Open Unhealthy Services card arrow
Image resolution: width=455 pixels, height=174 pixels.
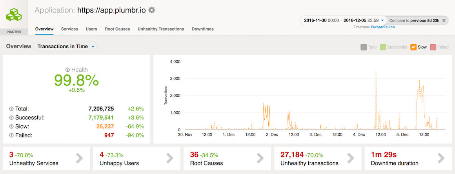tap(79, 158)
